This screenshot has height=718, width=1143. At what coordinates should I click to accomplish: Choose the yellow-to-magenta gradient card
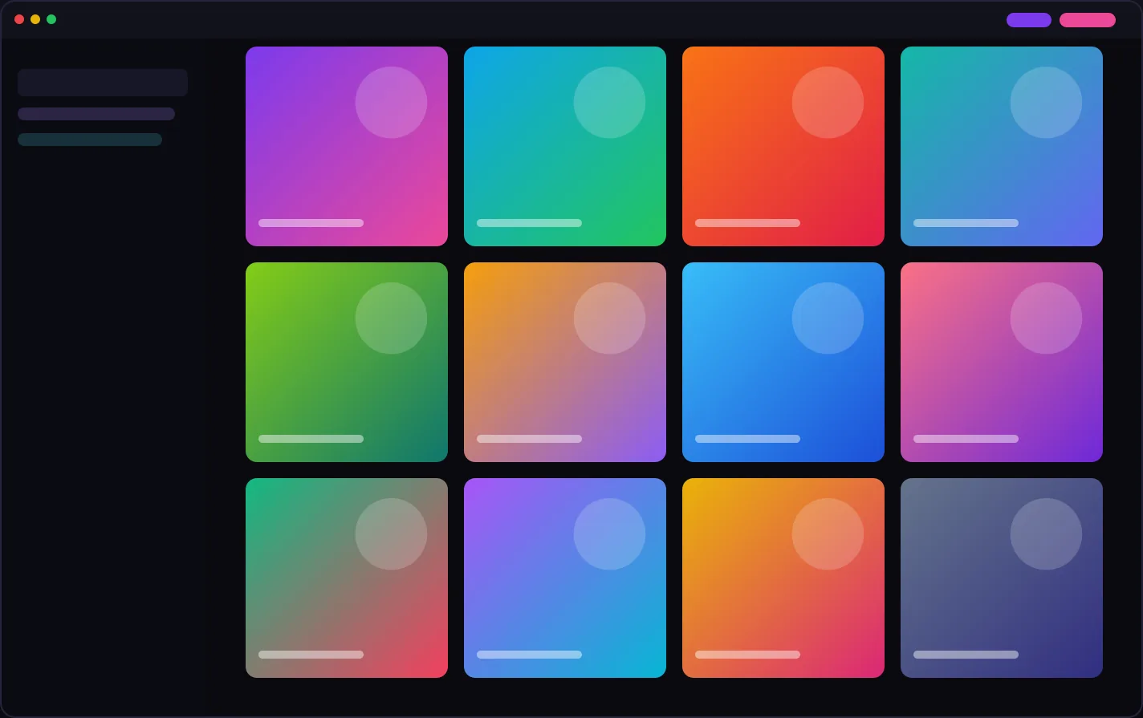pos(783,578)
